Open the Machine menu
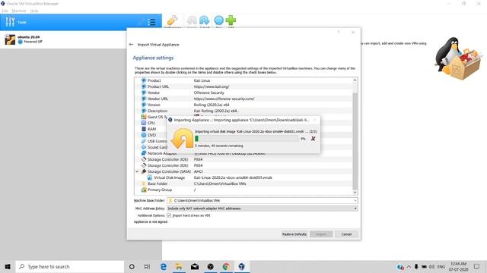Screen dimensions: 487x273 point(18,11)
